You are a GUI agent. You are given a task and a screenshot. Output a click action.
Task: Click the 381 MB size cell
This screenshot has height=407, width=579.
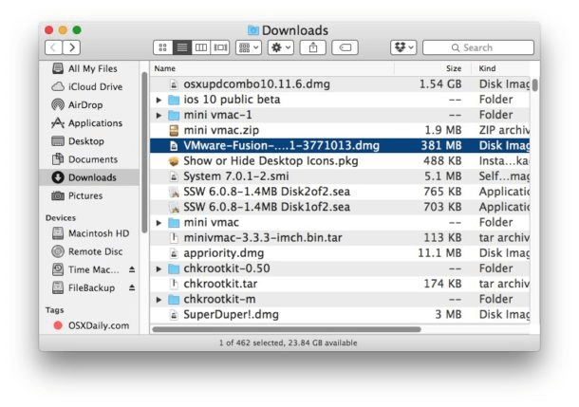[441, 146]
